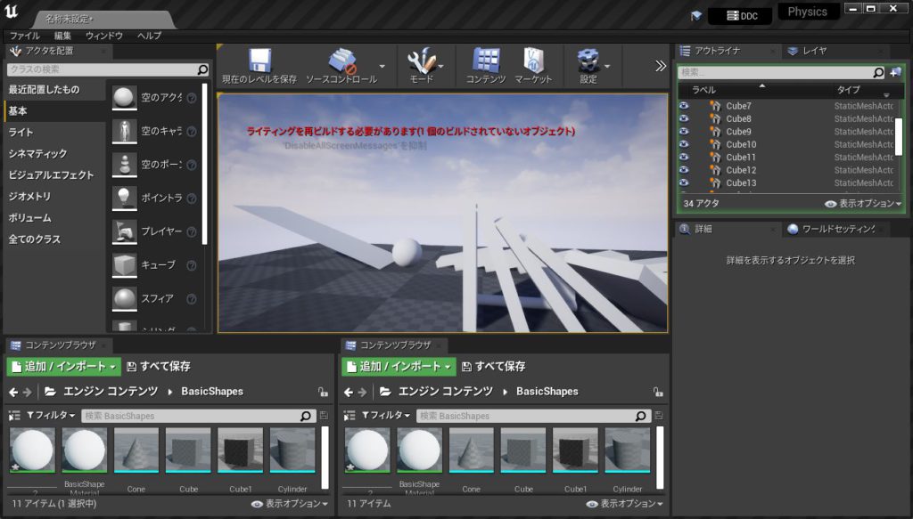Open 表示オプション in right content browser

point(624,504)
